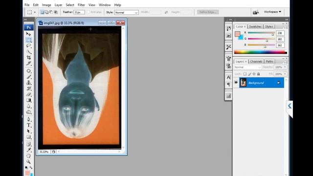Select the Gradient tool
The width and height of the screenshot is (313, 176).
click(28, 100)
